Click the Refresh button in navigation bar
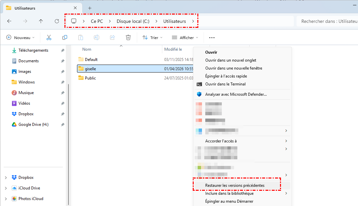Viewport: 358px width, 206px height. coord(57,21)
